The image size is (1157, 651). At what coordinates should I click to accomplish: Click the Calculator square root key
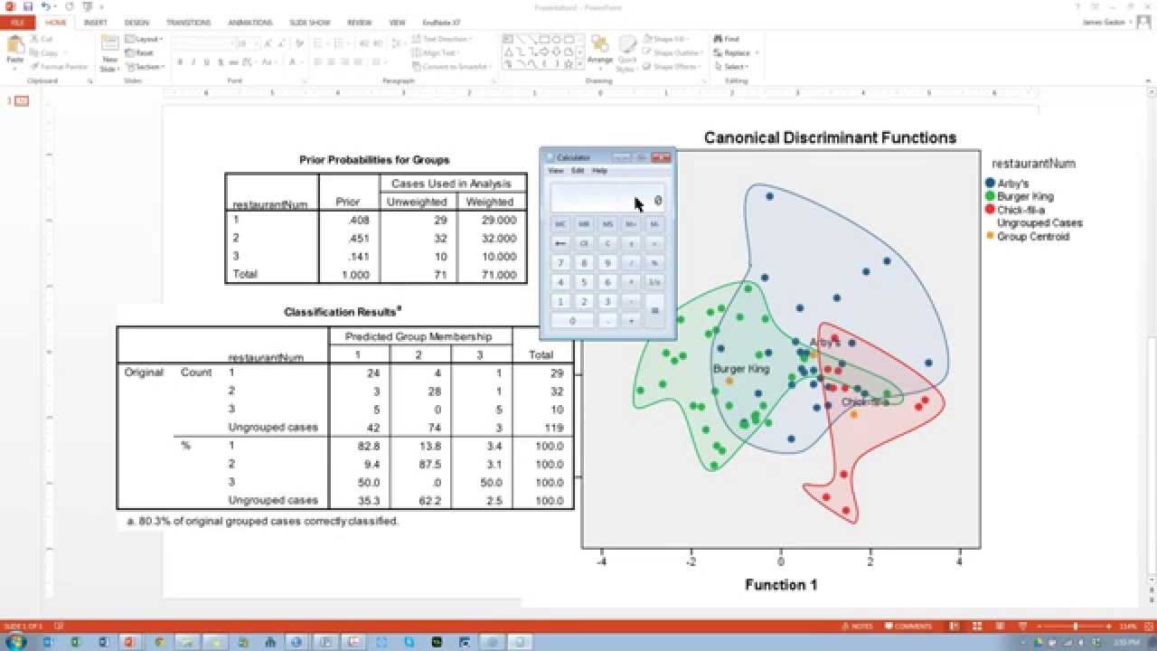(x=654, y=243)
